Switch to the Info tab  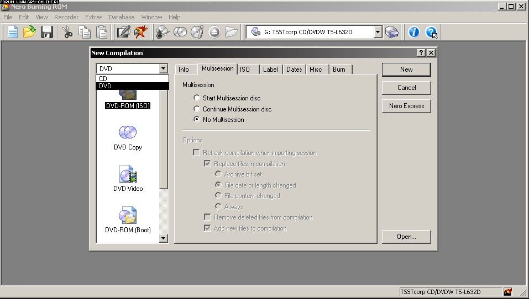[x=186, y=70]
